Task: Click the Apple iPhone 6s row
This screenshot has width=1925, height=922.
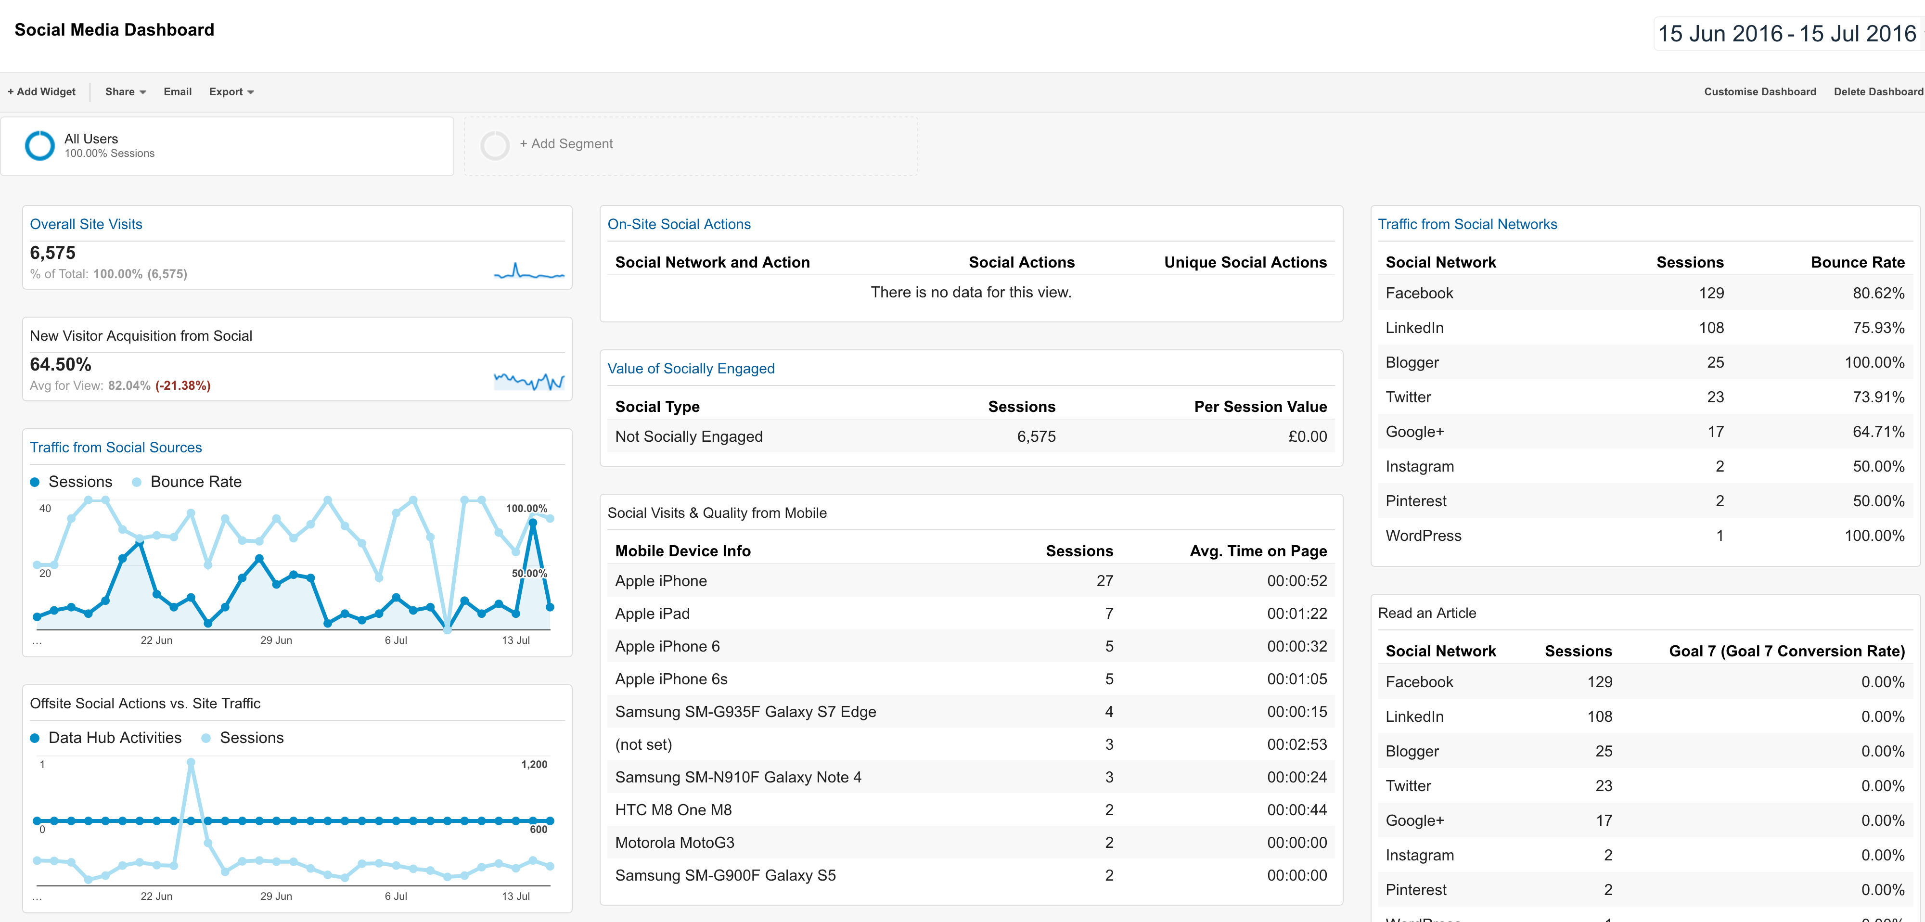Action: pyautogui.click(x=972, y=679)
